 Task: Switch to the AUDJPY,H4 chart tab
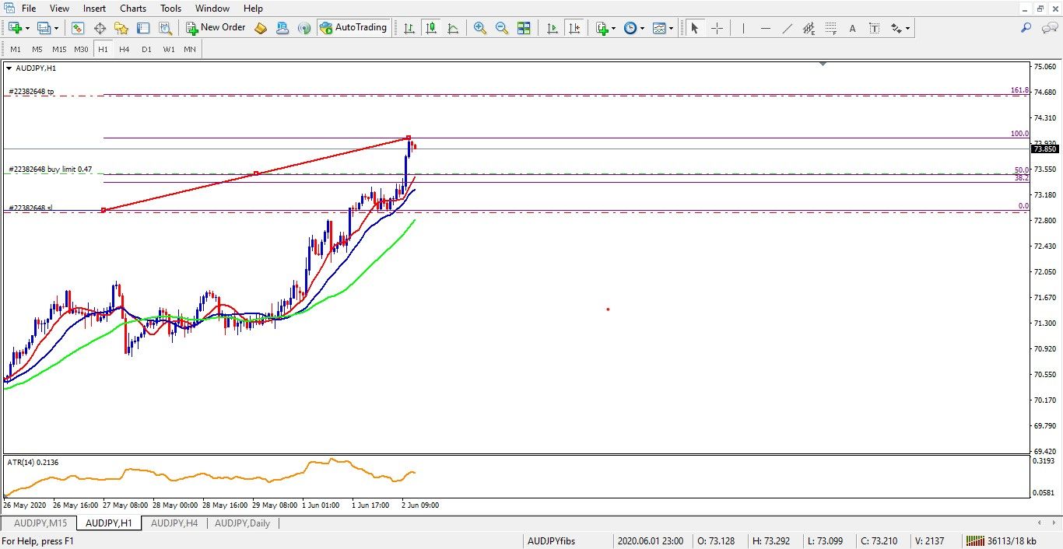coord(176,523)
